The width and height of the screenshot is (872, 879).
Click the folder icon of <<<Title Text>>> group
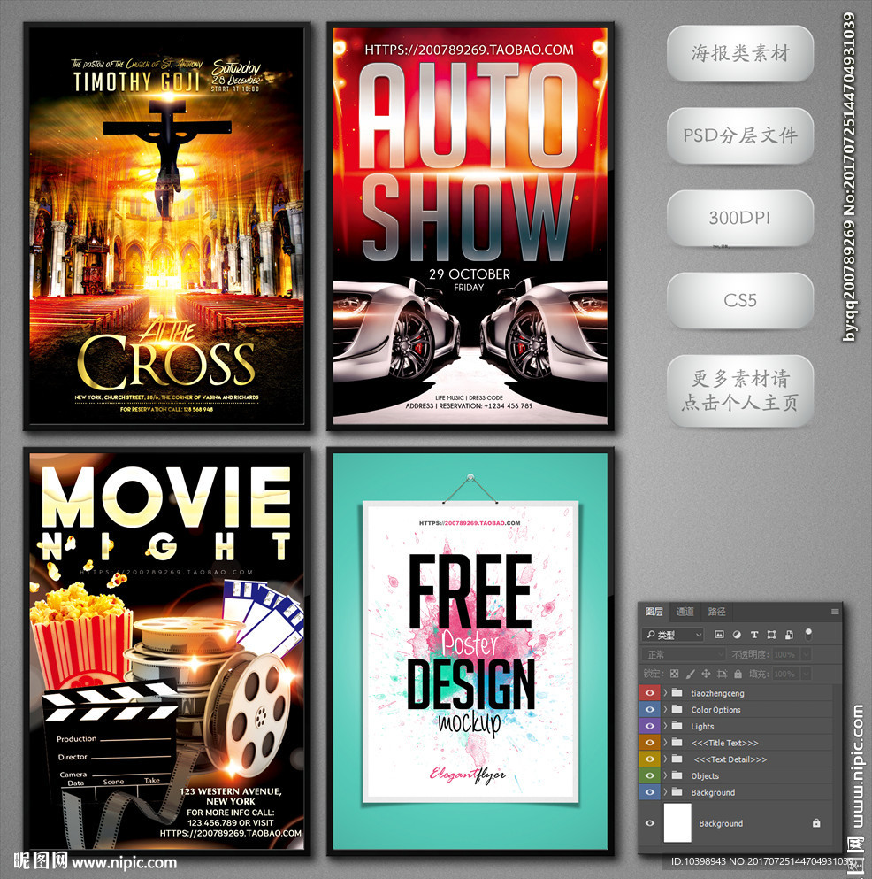[x=677, y=742]
